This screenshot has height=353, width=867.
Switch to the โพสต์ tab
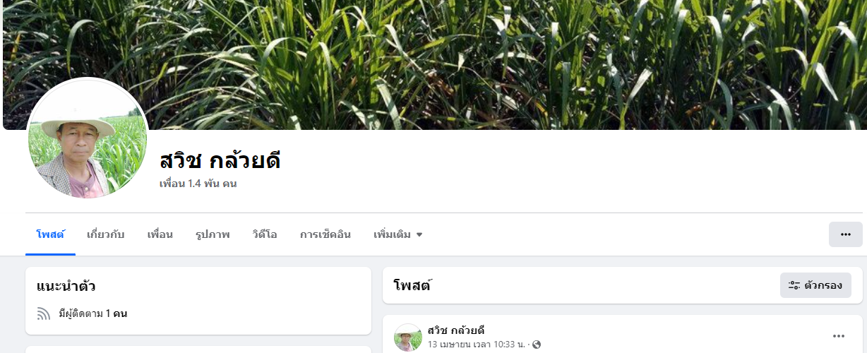click(50, 234)
